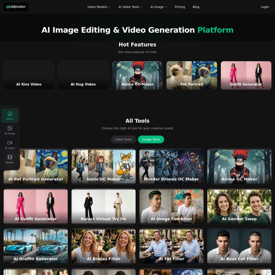Open the AI Hug Video card

point(83,75)
